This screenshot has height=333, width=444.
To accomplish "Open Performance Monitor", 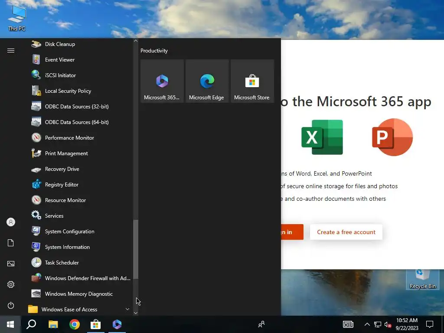I will pos(79,137).
